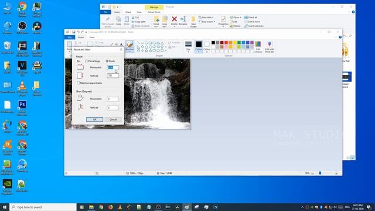Toggle Maintain aspect ratio checkbox
The image size is (375, 211).
78,83
